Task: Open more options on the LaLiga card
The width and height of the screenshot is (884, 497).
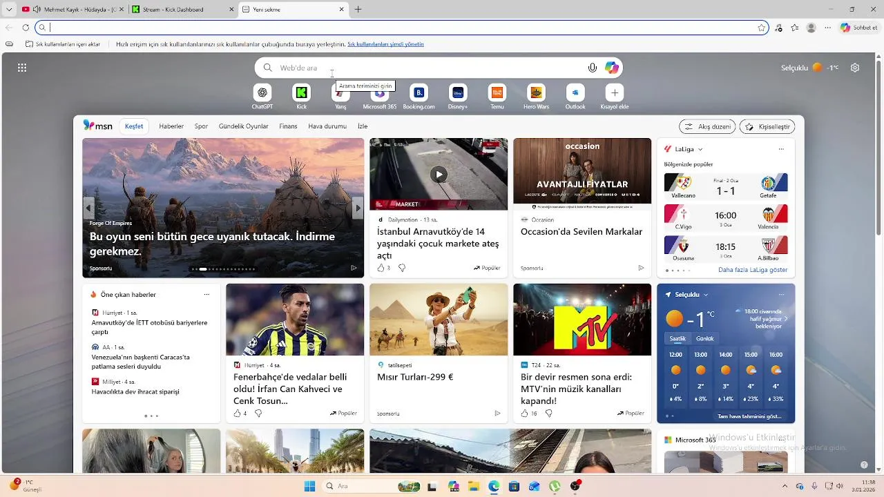Action: coord(781,149)
